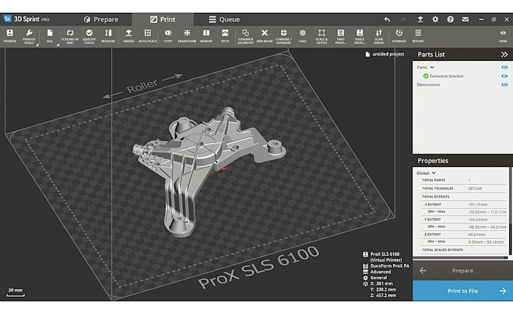Toggle visibility of Parts group
This screenshot has width=513, height=314.
(505, 67)
